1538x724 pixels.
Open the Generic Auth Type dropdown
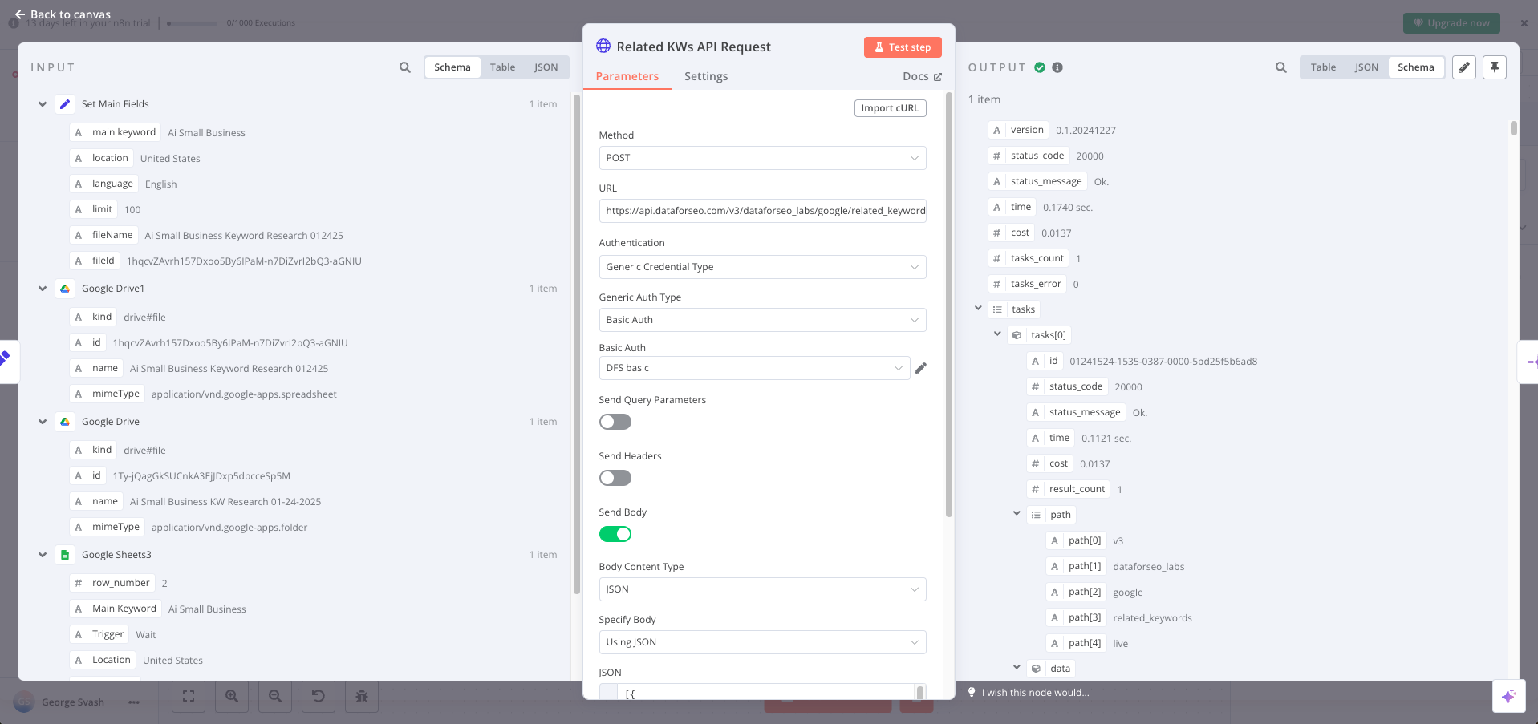tap(762, 320)
